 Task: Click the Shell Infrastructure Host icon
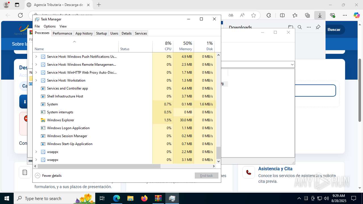[x=43, y=96]
